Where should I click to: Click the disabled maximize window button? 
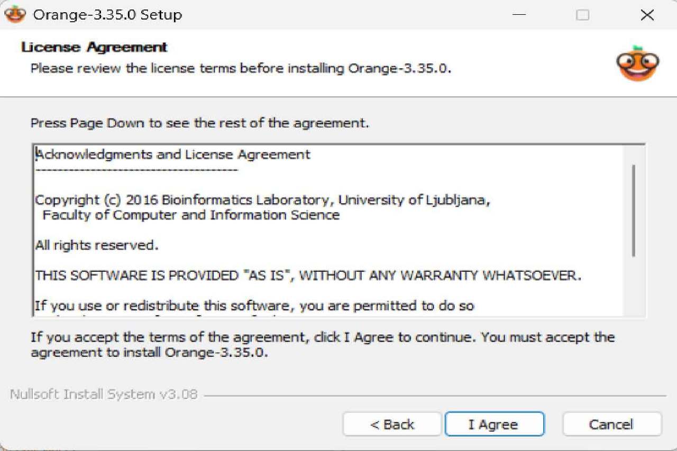click(582, 15)
